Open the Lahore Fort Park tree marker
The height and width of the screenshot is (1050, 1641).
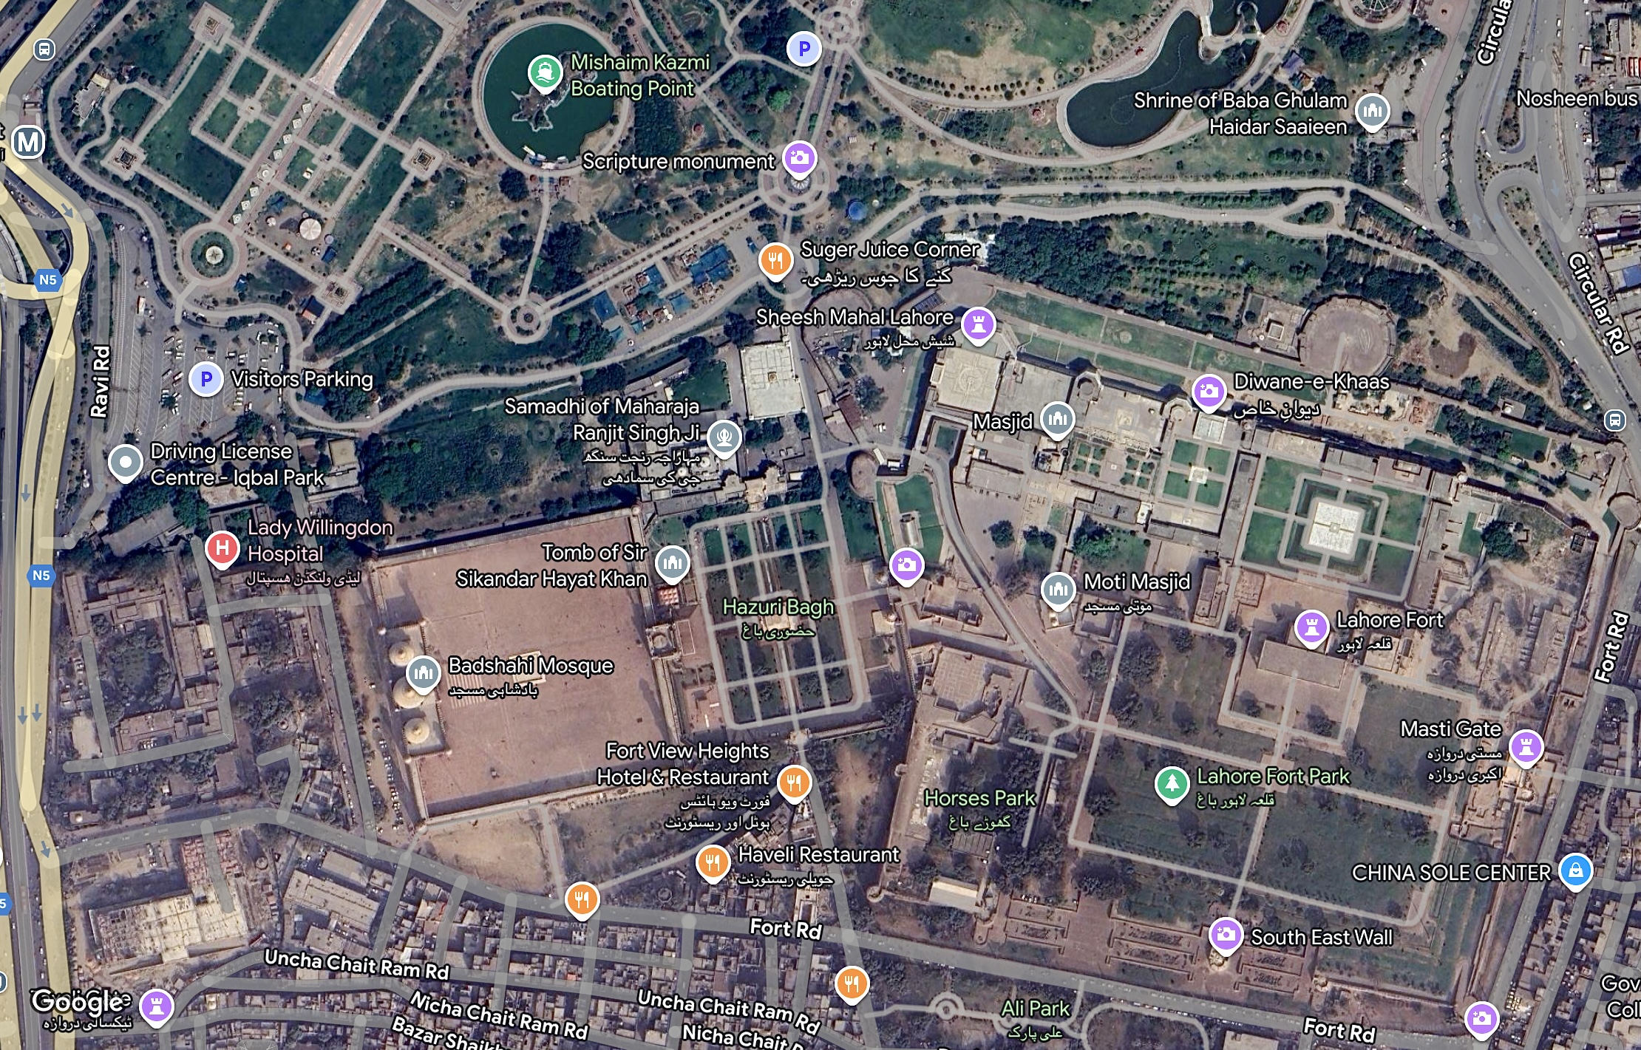(x=1172, y=783)
